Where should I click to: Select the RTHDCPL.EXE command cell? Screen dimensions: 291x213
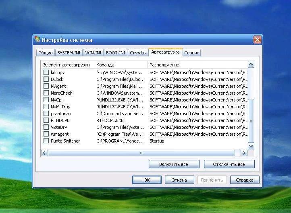110,120
